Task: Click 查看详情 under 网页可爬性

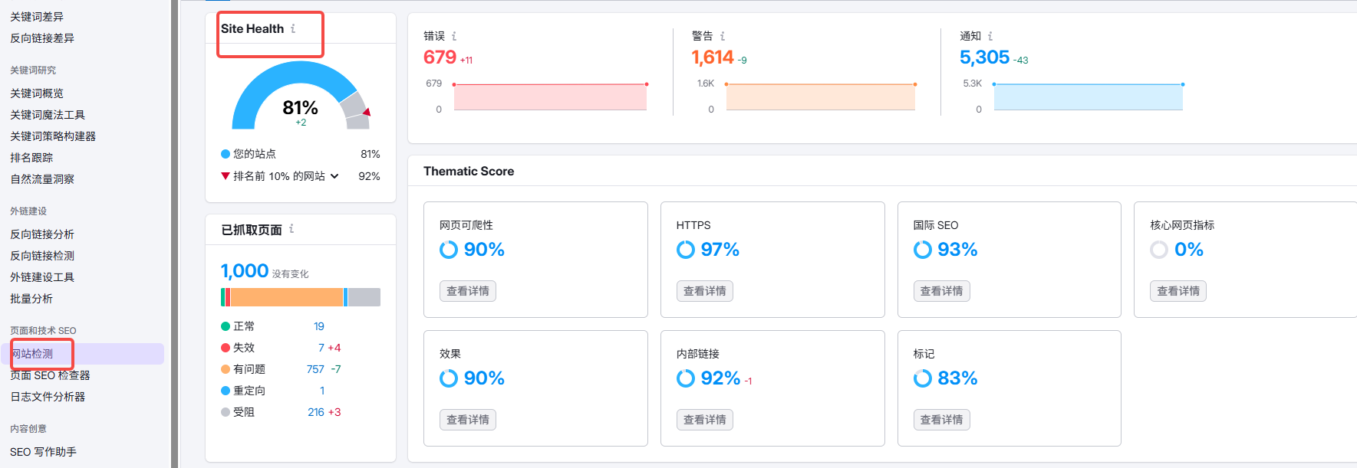Action: (467, 291)
